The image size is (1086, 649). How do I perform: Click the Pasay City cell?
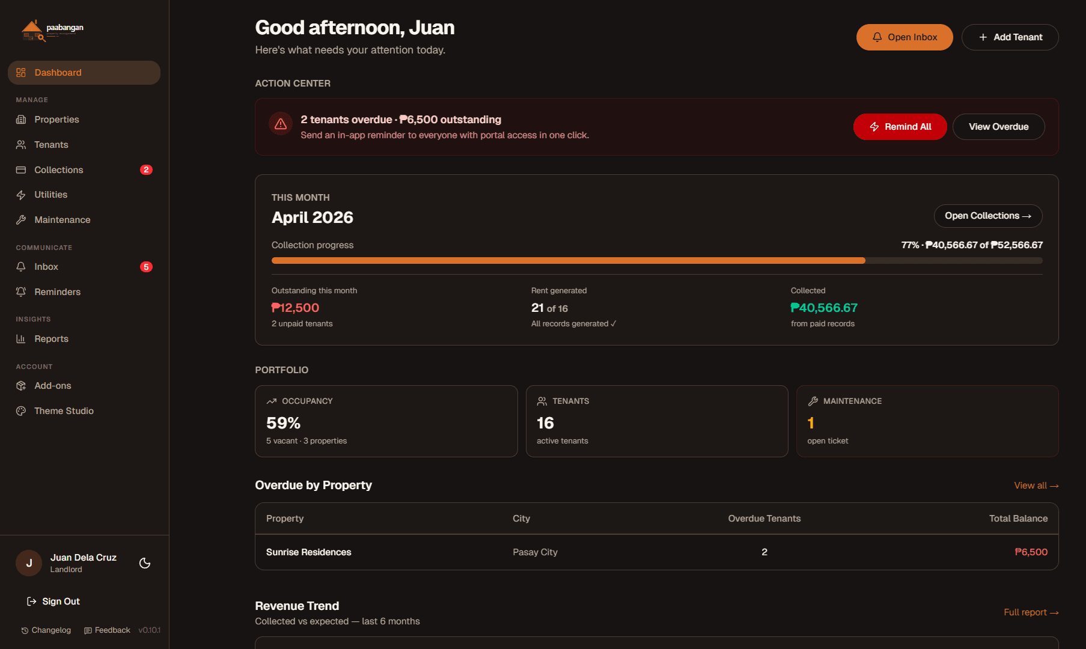click(x=535, y=552)
